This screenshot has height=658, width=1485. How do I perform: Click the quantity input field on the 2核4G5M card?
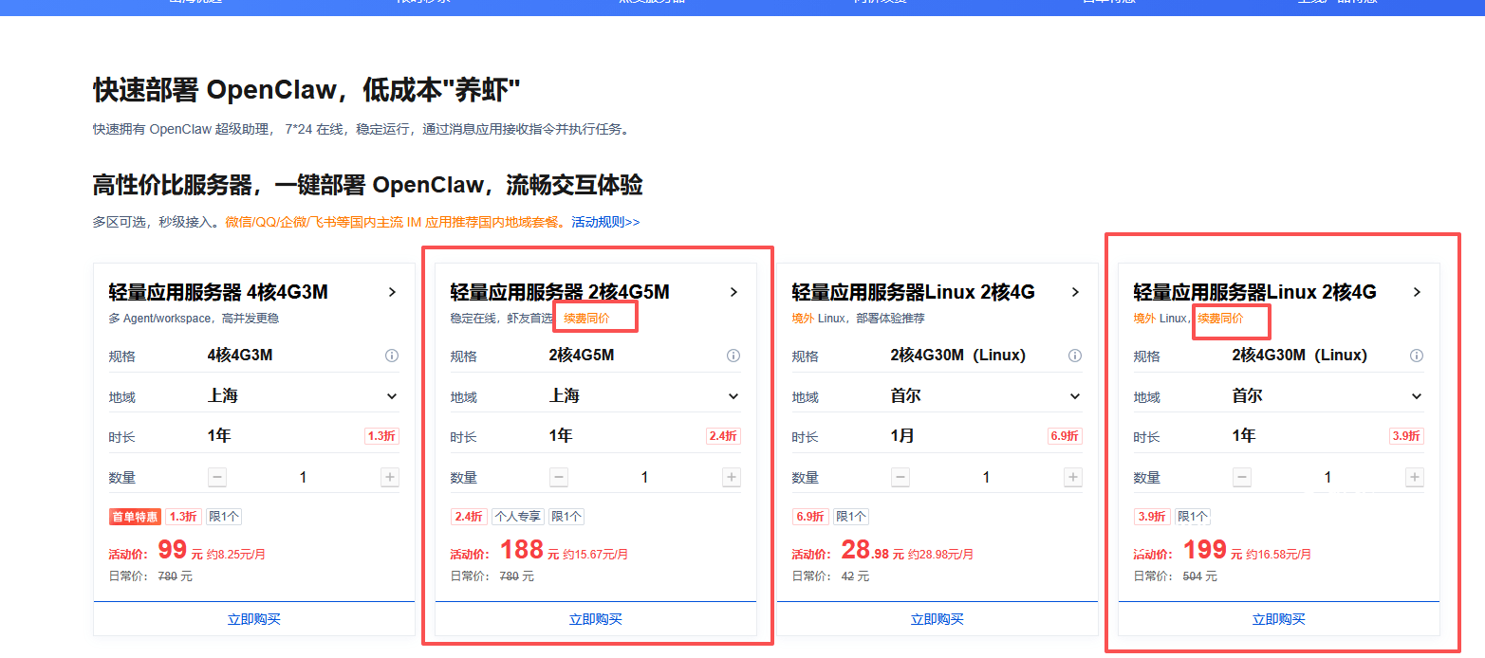(644, 477)
